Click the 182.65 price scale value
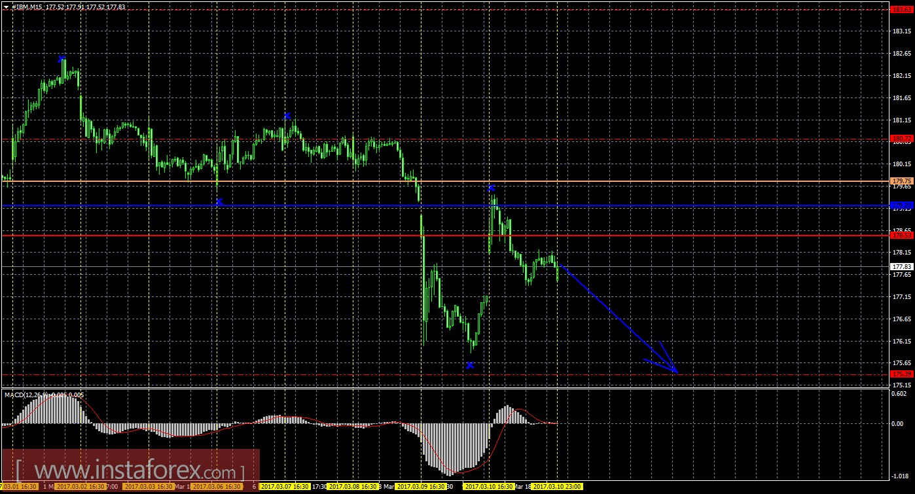Image resolution: width=915 pixels, height=494 pixels. (x=901, y=54)
